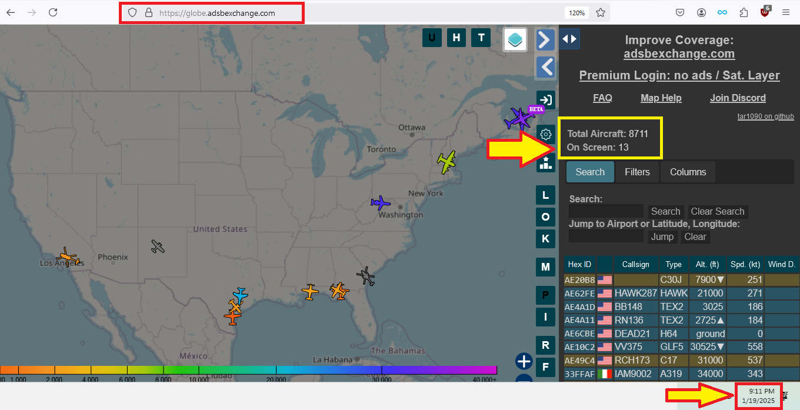Open the Save to Pocket icon
The width and height of the screenshot is (800, 410).
point(679,12)
